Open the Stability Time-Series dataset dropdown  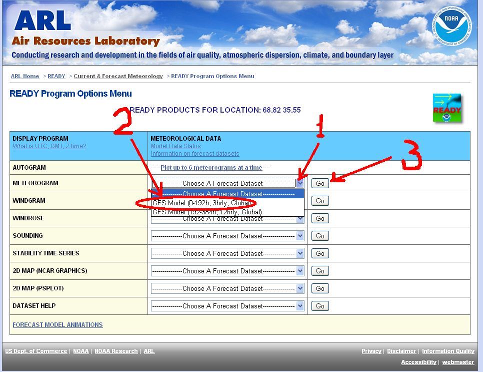[227, 253]
